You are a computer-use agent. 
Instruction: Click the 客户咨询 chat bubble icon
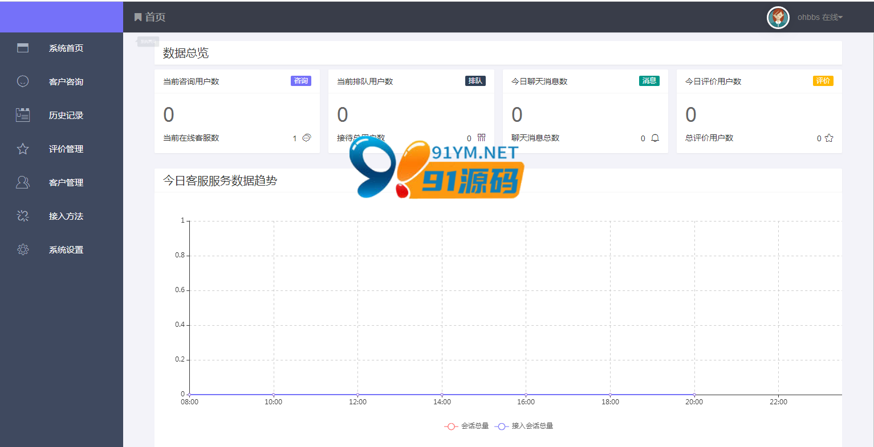(23, 81)
